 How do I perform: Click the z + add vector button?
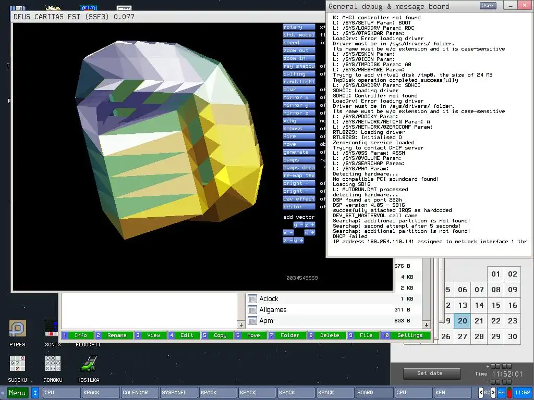coord(310,225)
